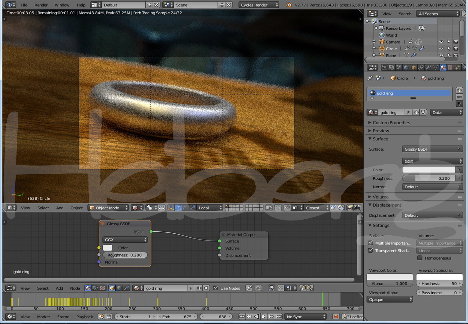Expand the Preview panel
Image resolution: width=468 pixels, height=324 pixels.
point(381,130)
